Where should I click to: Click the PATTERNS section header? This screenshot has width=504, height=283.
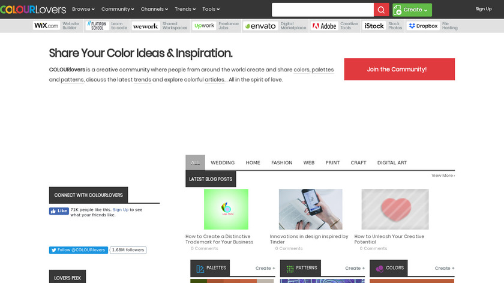[x=300, y=268]
